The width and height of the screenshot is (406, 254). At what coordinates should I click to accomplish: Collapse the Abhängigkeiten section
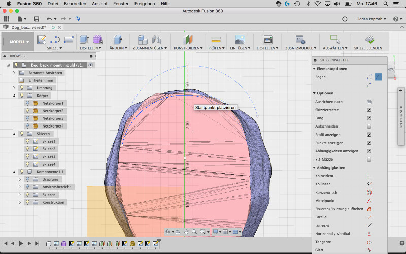tap(315, 168)
